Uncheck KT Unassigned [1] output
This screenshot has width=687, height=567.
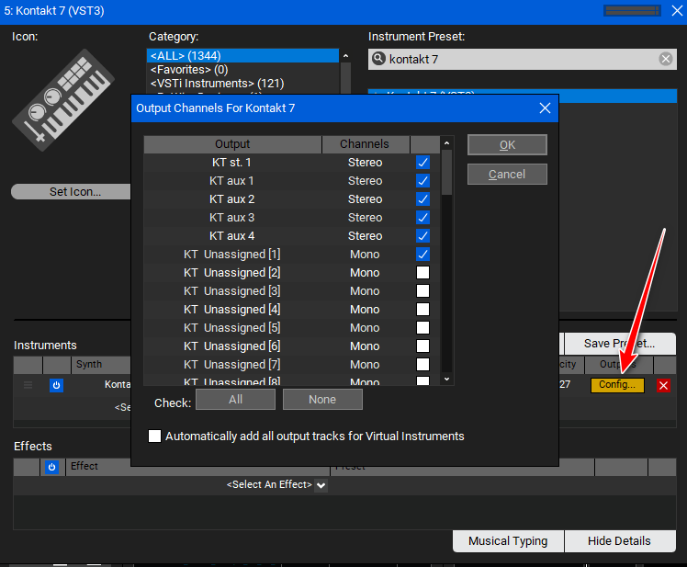tap(422, 255)
